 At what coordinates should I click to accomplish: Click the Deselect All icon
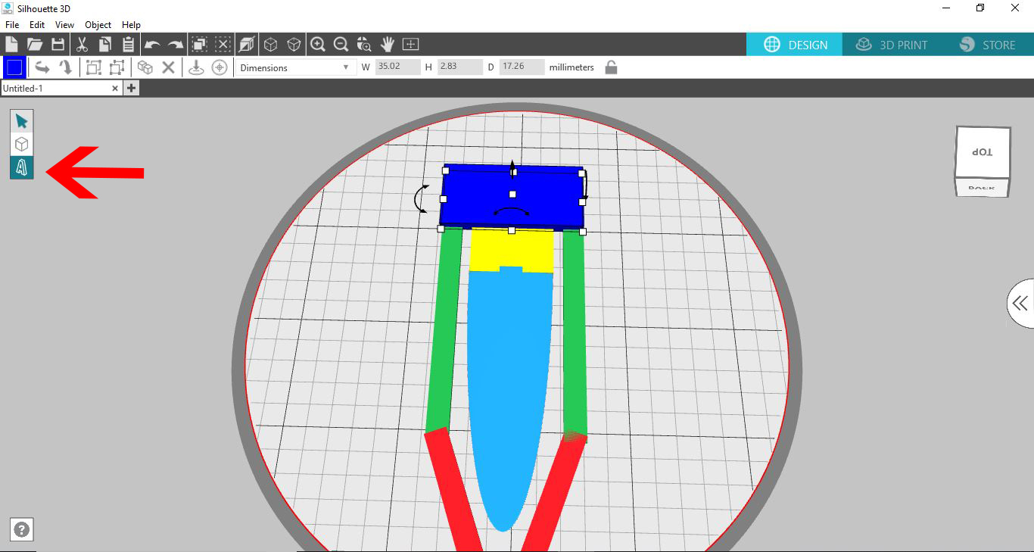pyautogui.click(x=223, y=44)
